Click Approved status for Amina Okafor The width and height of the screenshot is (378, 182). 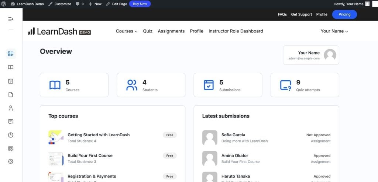click(x=322, y=155)
